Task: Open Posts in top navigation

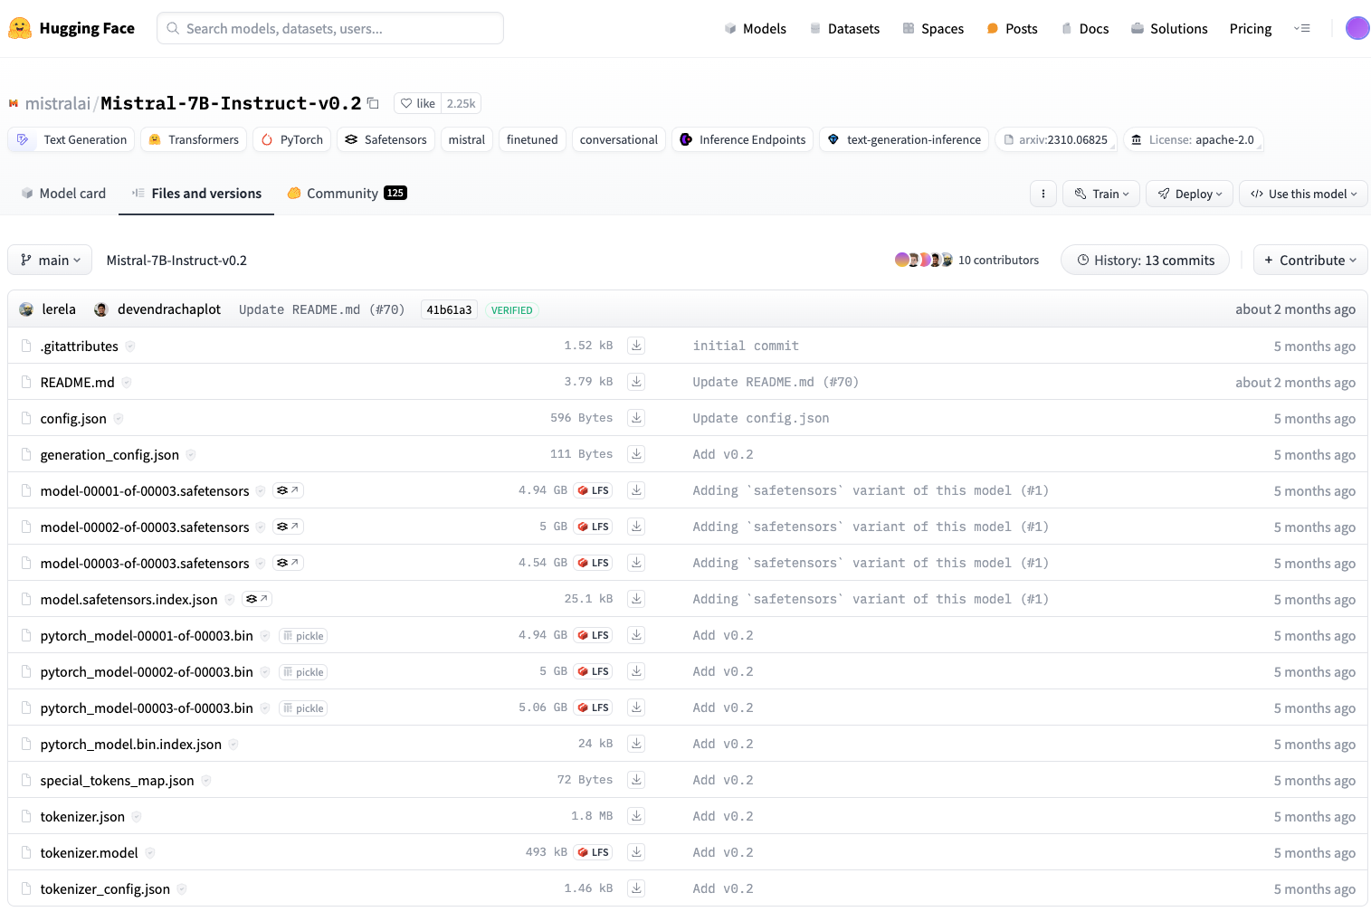Action: pyautogui.click(x=1012, y=28)
